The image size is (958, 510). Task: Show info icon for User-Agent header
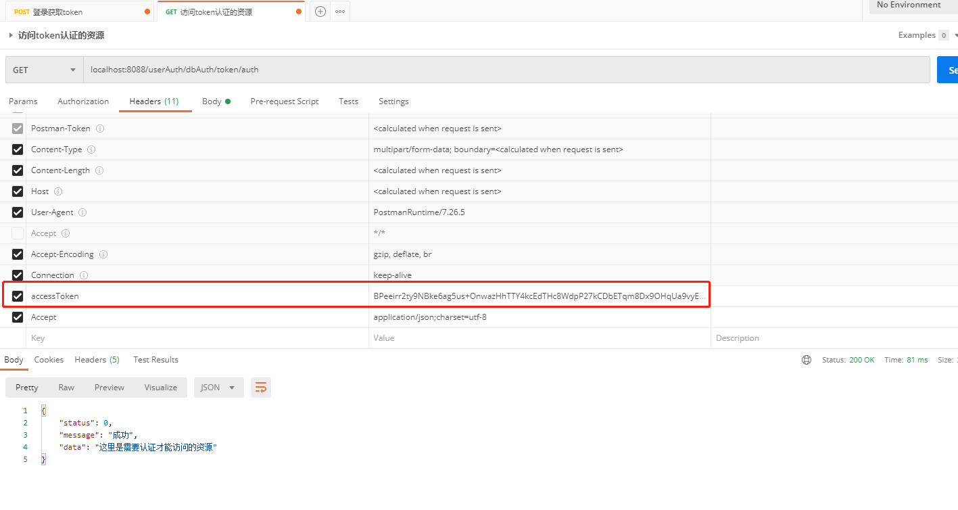[x=82, y=212]
